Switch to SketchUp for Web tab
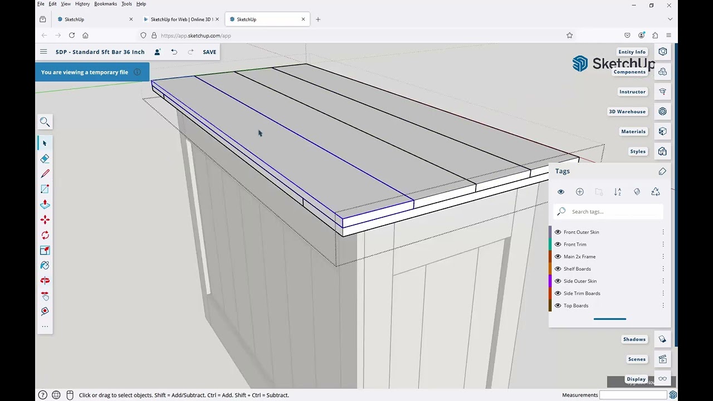Screen dimensions: 713x401 tap(182, 19)
